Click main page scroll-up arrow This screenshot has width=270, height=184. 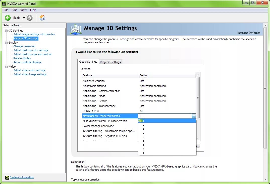coord(265,25)
